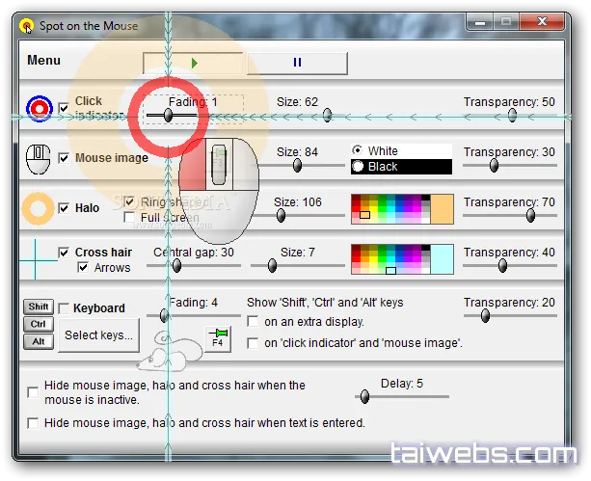The image size is (591, 481).
Task: Click the orange halo ring icon
Action: tap(38, 208)
